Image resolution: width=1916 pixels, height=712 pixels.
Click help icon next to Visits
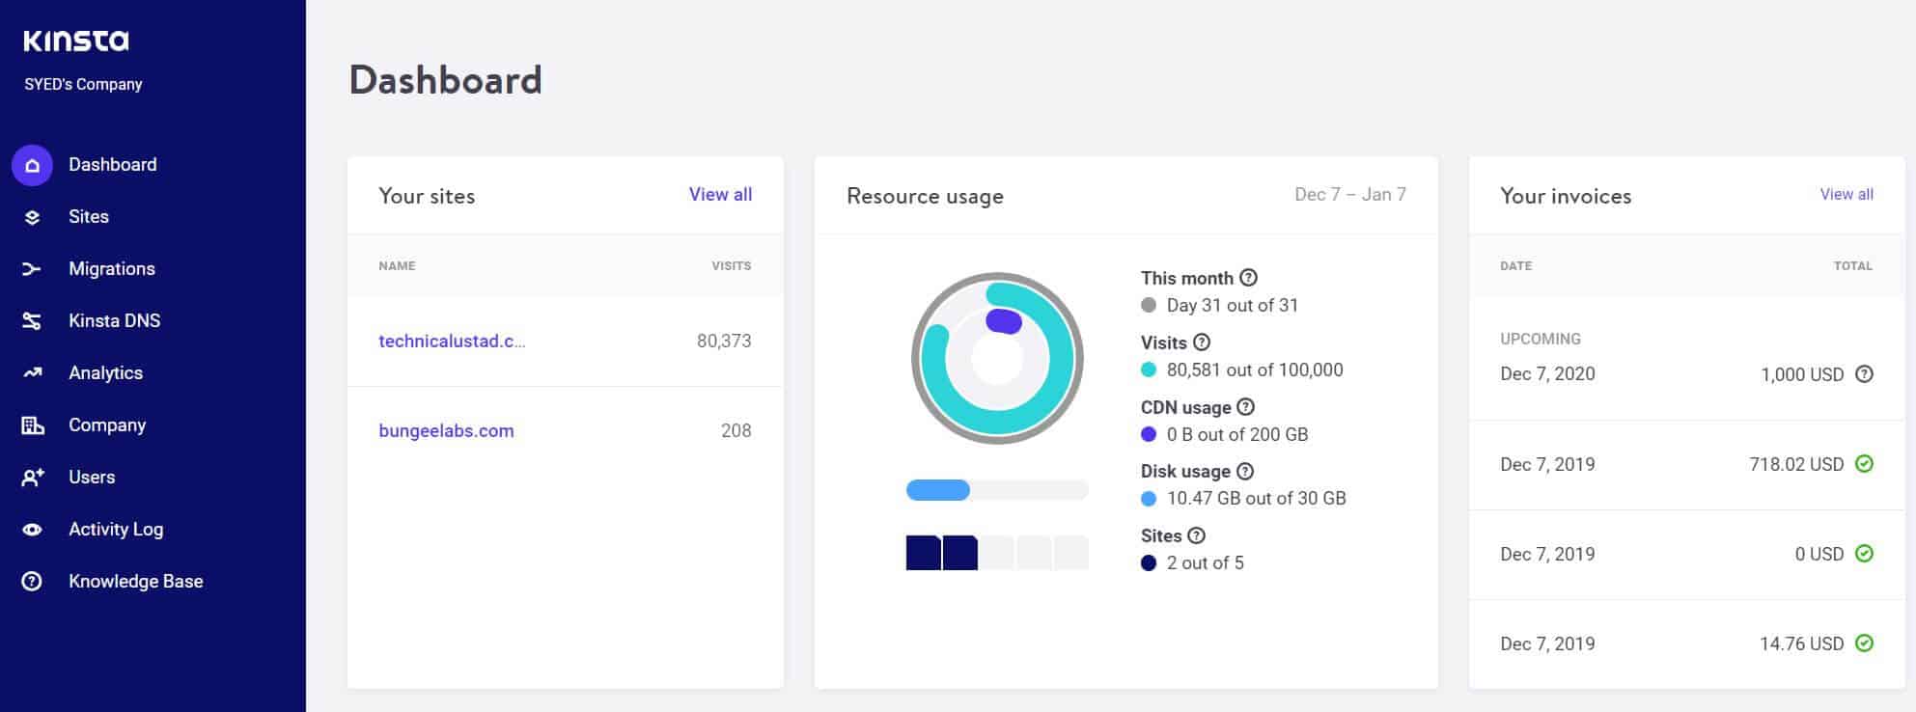(x=1202, y=342)
